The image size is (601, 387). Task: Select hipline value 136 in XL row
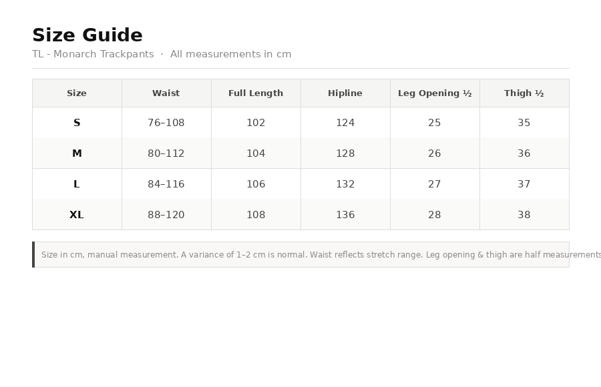[x=345, y=215]
